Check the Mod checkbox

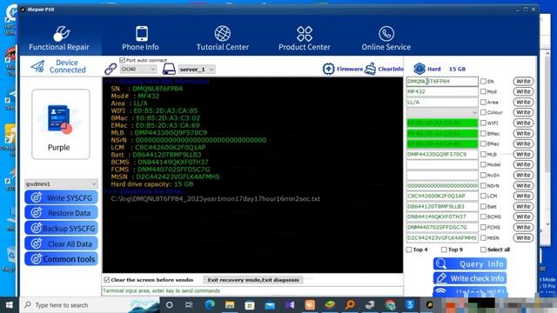[x=483, y=91]
